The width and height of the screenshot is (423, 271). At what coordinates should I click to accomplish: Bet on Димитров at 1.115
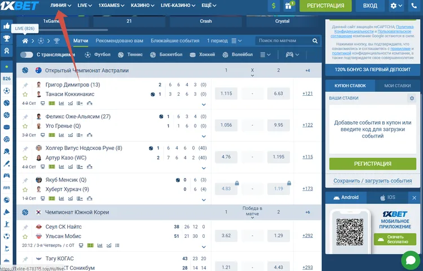226,94
